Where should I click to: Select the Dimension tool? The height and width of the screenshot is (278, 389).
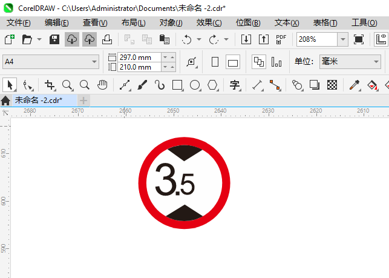(x=258, y=85)
